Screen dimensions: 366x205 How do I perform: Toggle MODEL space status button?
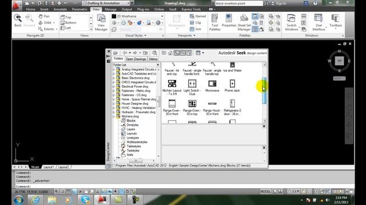[265, 191]
